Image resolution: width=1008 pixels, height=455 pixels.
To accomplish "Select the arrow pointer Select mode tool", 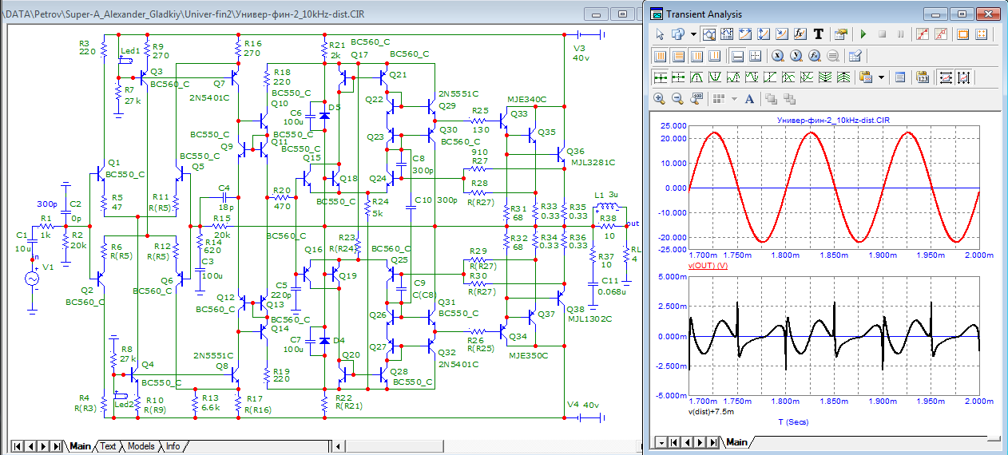I will point(660,34).
